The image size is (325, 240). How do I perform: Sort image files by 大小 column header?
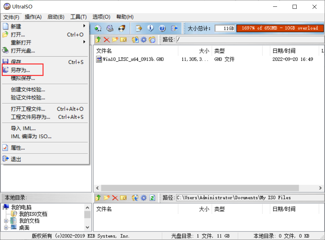[195, 51]
